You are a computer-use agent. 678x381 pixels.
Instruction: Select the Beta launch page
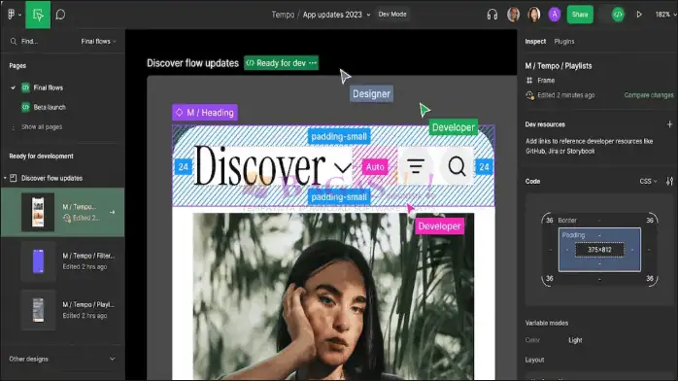tap(50, 107)
